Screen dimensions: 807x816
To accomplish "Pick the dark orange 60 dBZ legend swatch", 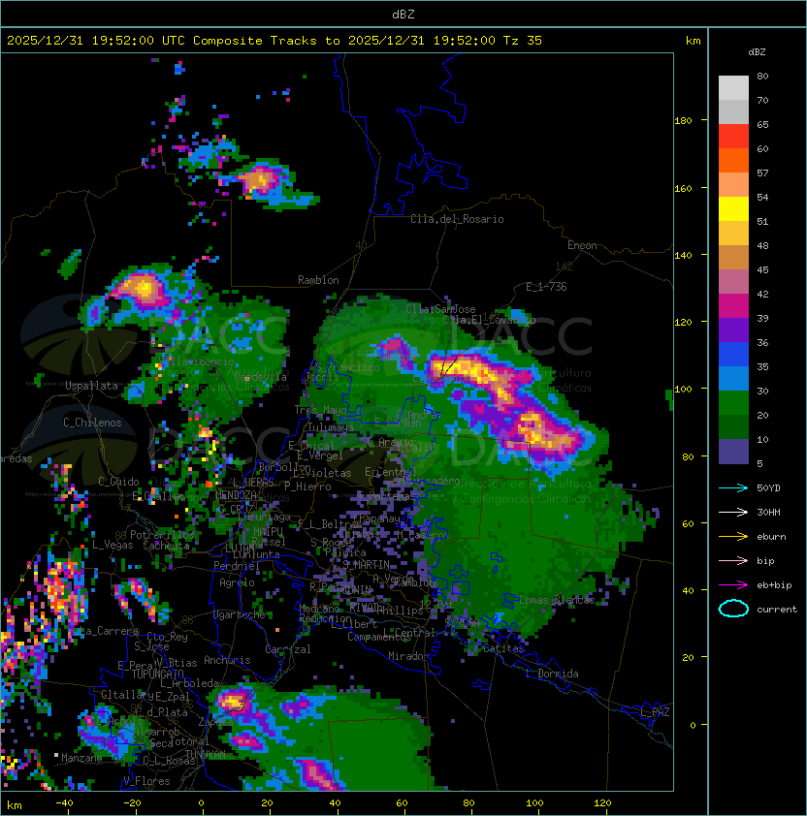I will (733, 161).
